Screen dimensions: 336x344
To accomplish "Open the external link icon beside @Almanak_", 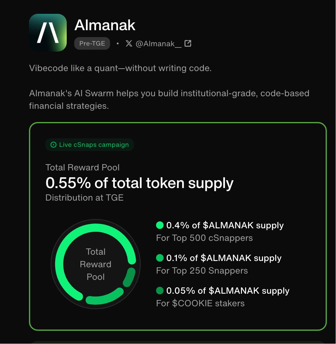I will (188, 43).
